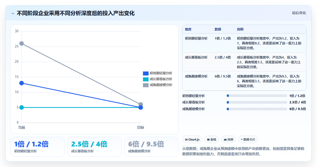This screenshot has width=317, height=167.
Task: Click the 表格 tag chip
Action: tap(211, 139)
